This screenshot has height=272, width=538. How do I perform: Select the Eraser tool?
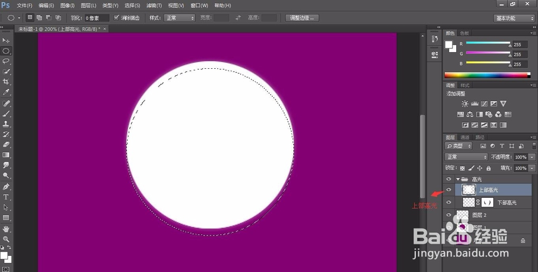[6, 145]
